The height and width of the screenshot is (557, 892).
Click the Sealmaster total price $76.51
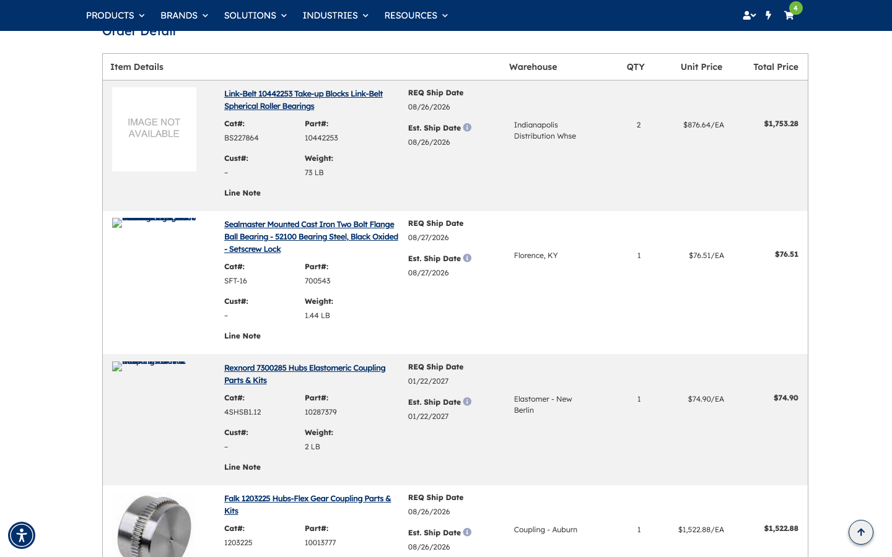tap(786, 254)
